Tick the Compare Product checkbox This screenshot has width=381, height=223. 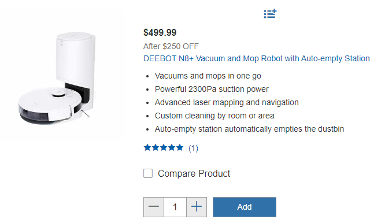(x=148, y=173)
